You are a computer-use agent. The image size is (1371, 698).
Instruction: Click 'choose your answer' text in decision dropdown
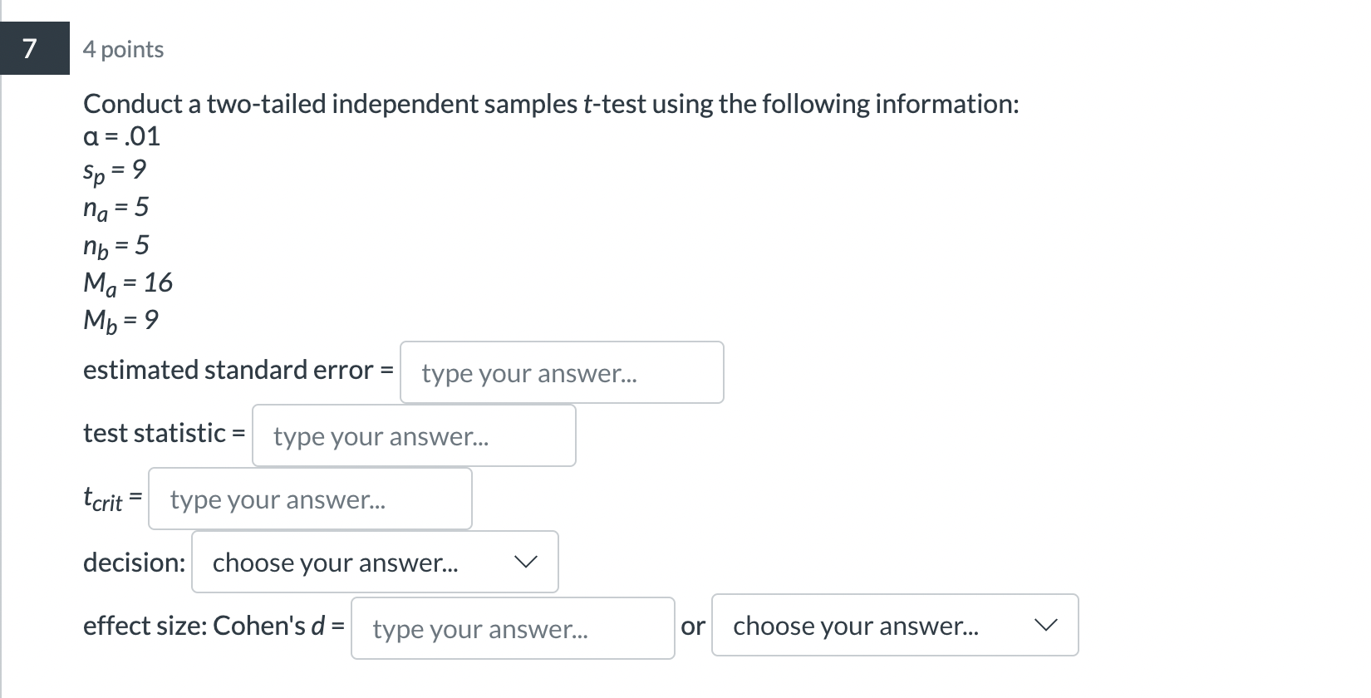coord(336,563)
